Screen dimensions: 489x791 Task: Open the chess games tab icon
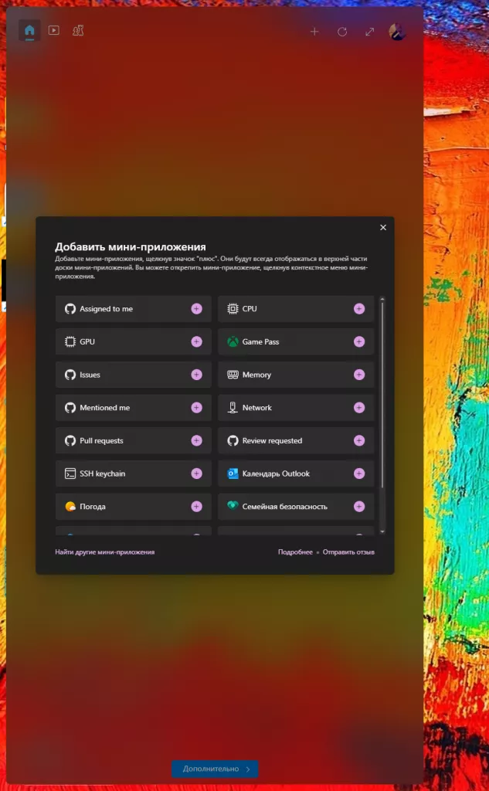point(78,30)
